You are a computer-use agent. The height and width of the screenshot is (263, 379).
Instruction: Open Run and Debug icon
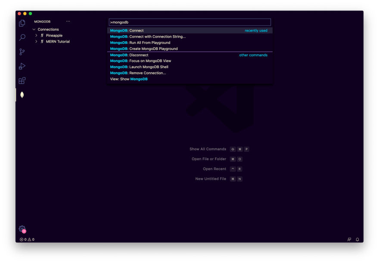pos(22,66)
